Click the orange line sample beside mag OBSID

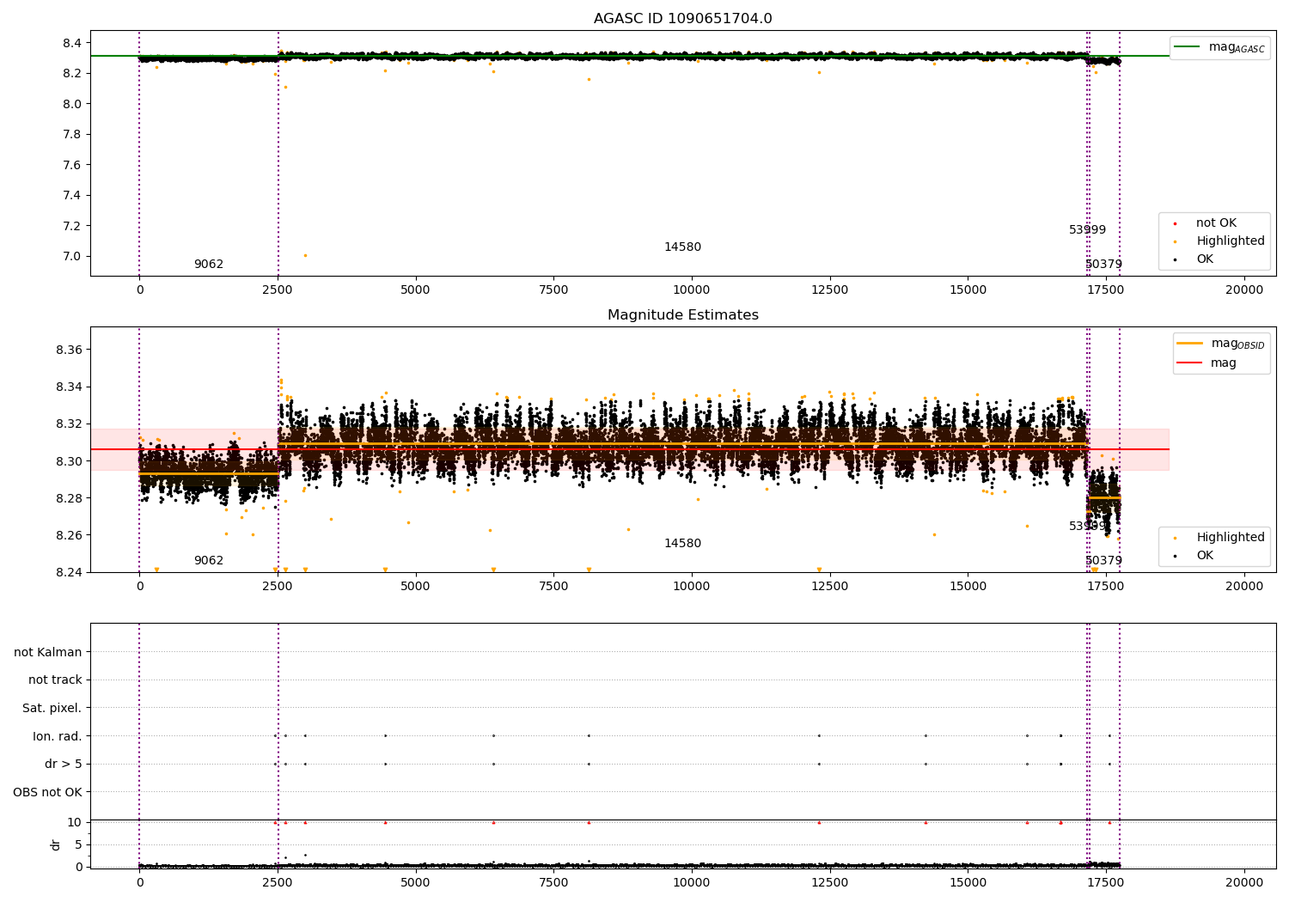tap(1189, 343)
